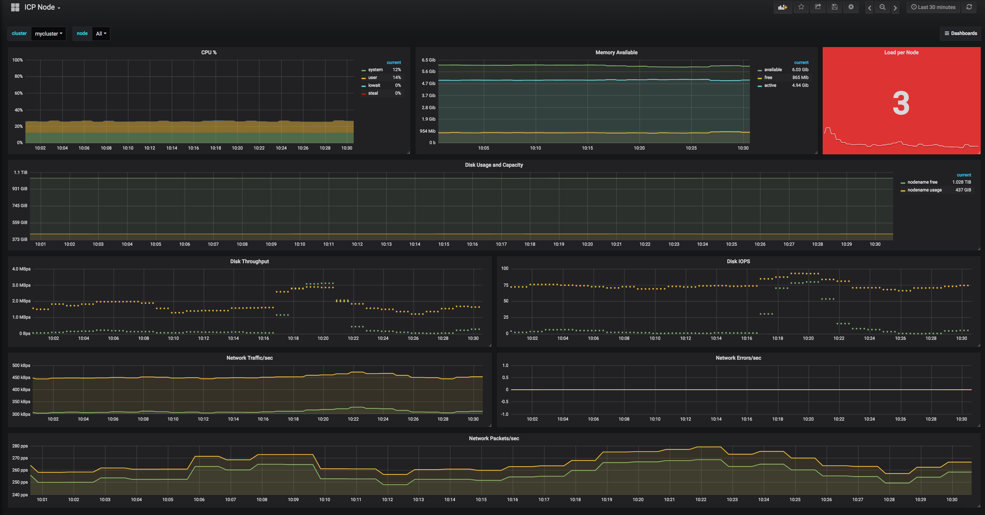Star this dashboard as favorite
Screen dimensions: 985x515
801,7
